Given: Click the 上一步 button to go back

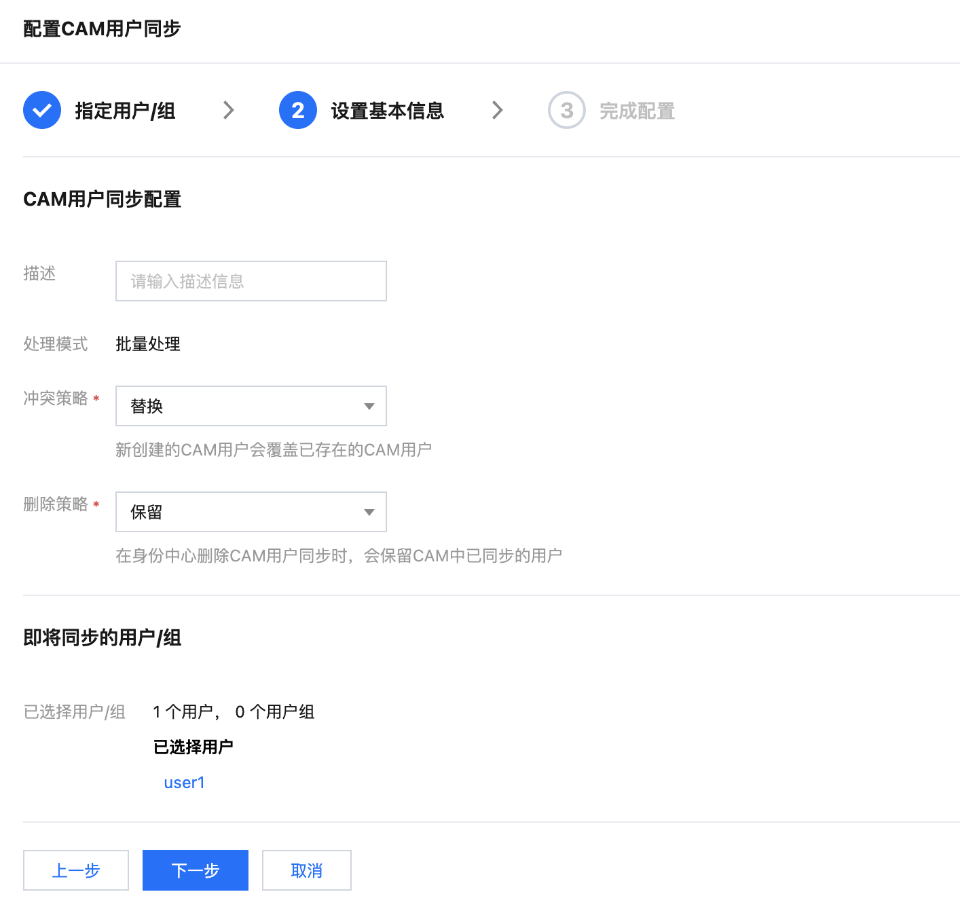Looking at the screenshot, I should click(x=76, y=870).
